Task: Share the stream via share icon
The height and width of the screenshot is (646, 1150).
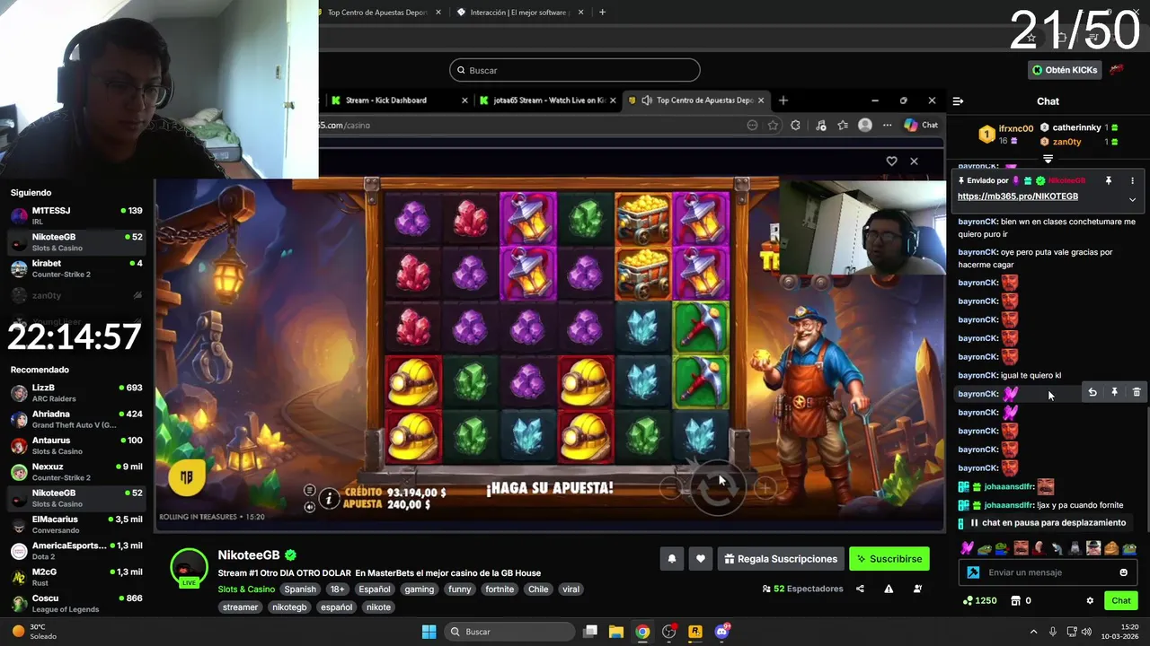Action: (x=860, y=589)
